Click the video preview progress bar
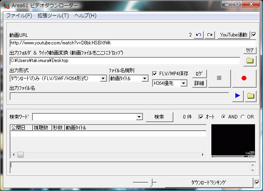Viewport: 263px width, 191px height. (233, 157)
